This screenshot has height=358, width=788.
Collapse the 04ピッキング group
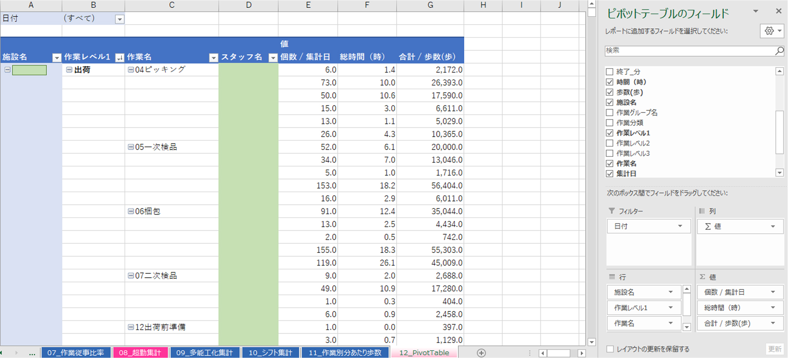(131, 70)
